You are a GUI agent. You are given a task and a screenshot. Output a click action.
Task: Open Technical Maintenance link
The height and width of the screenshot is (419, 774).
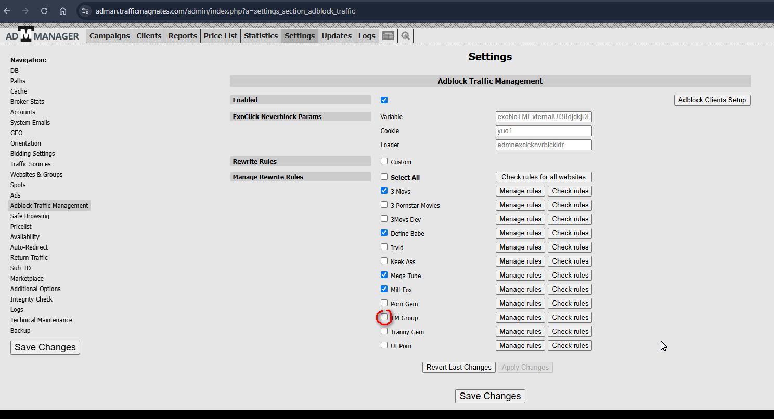[41, 320]
